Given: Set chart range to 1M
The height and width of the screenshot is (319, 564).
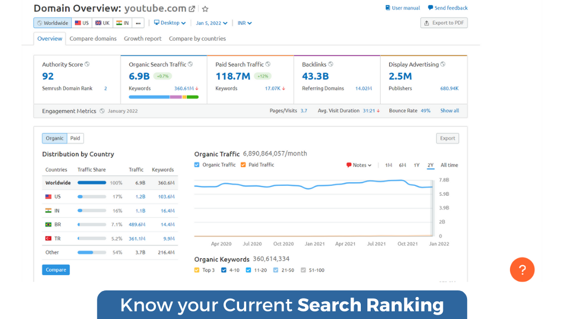Looking at the screenshot, I should pos(388,165).
